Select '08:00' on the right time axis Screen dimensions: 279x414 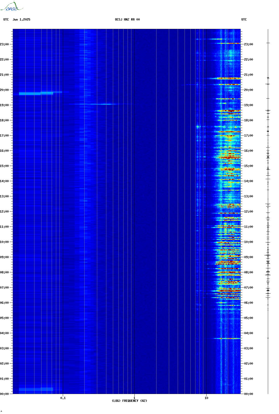click(x=248, y=272)
